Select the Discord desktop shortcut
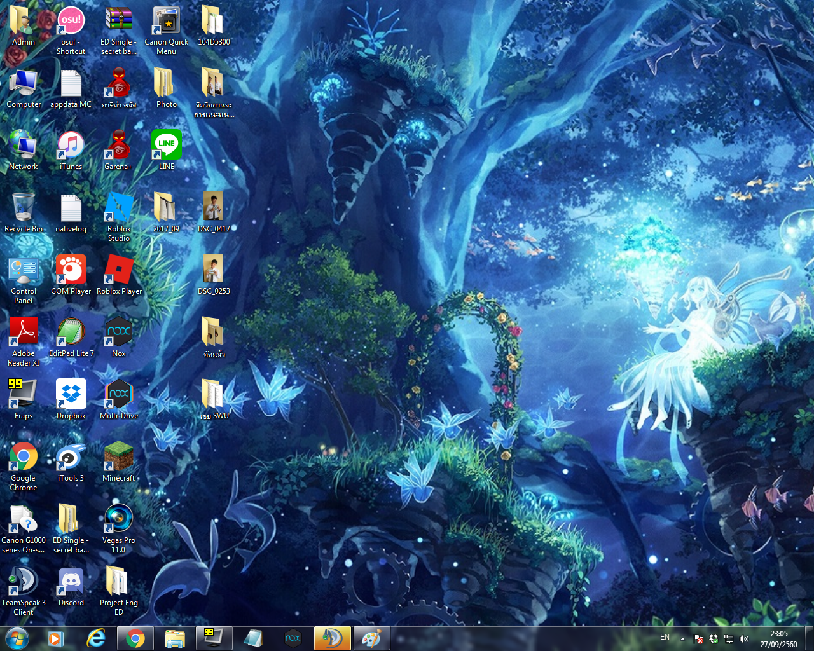 click(71, 586)
